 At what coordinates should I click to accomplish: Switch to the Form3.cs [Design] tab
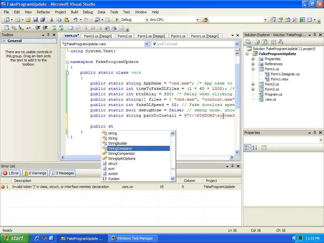(x=98, y=36)
